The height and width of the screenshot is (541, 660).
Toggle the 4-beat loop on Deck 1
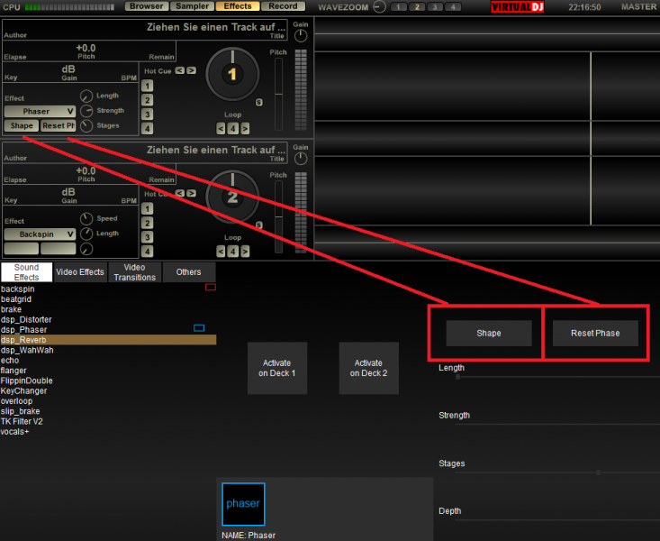tap(233, 129)
